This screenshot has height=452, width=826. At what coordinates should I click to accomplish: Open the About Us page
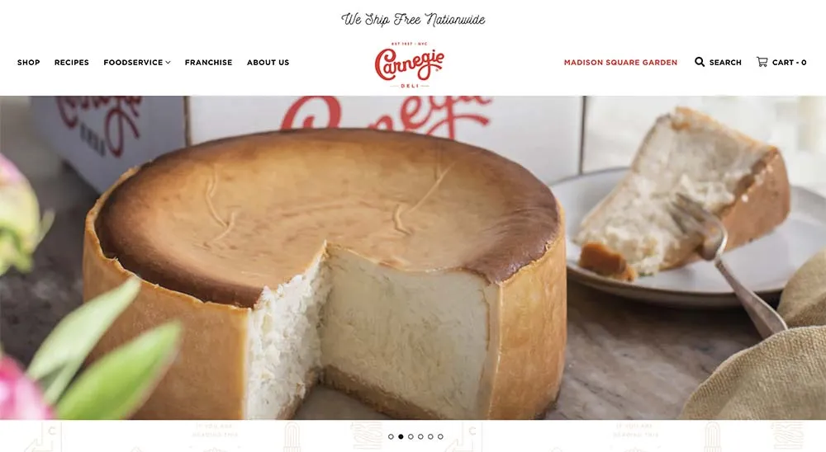click(268, 62)
